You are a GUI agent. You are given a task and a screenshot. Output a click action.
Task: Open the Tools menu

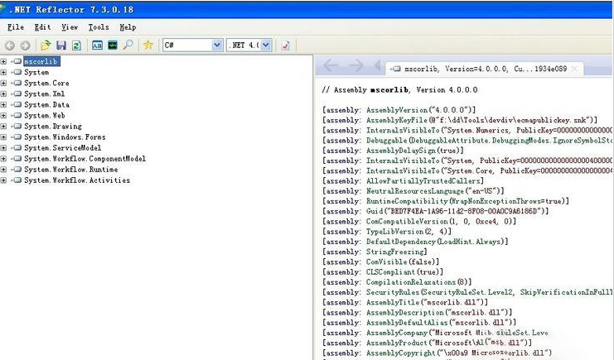pos(98,27)
